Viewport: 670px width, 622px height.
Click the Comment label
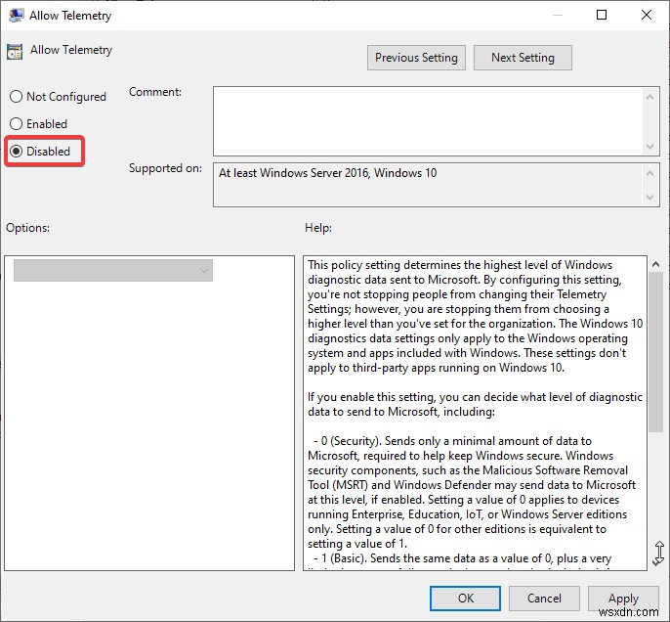tap(155, 92)
